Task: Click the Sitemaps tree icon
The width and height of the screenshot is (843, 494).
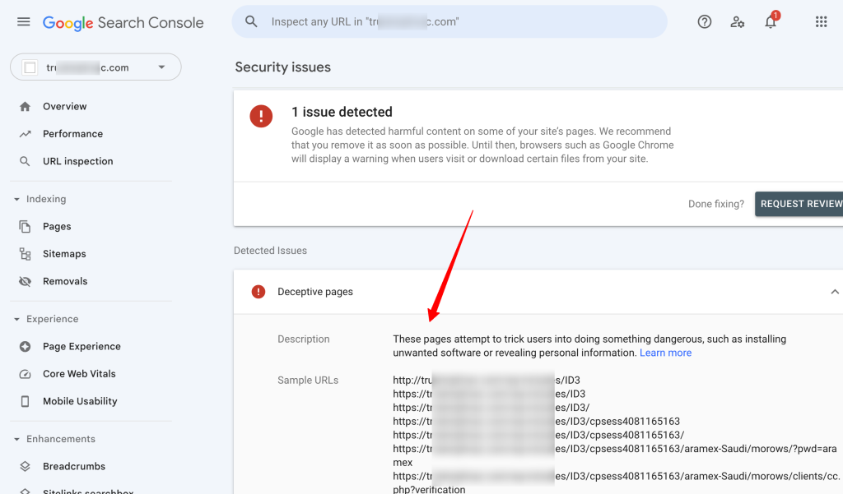Action: tap(25, 254)
